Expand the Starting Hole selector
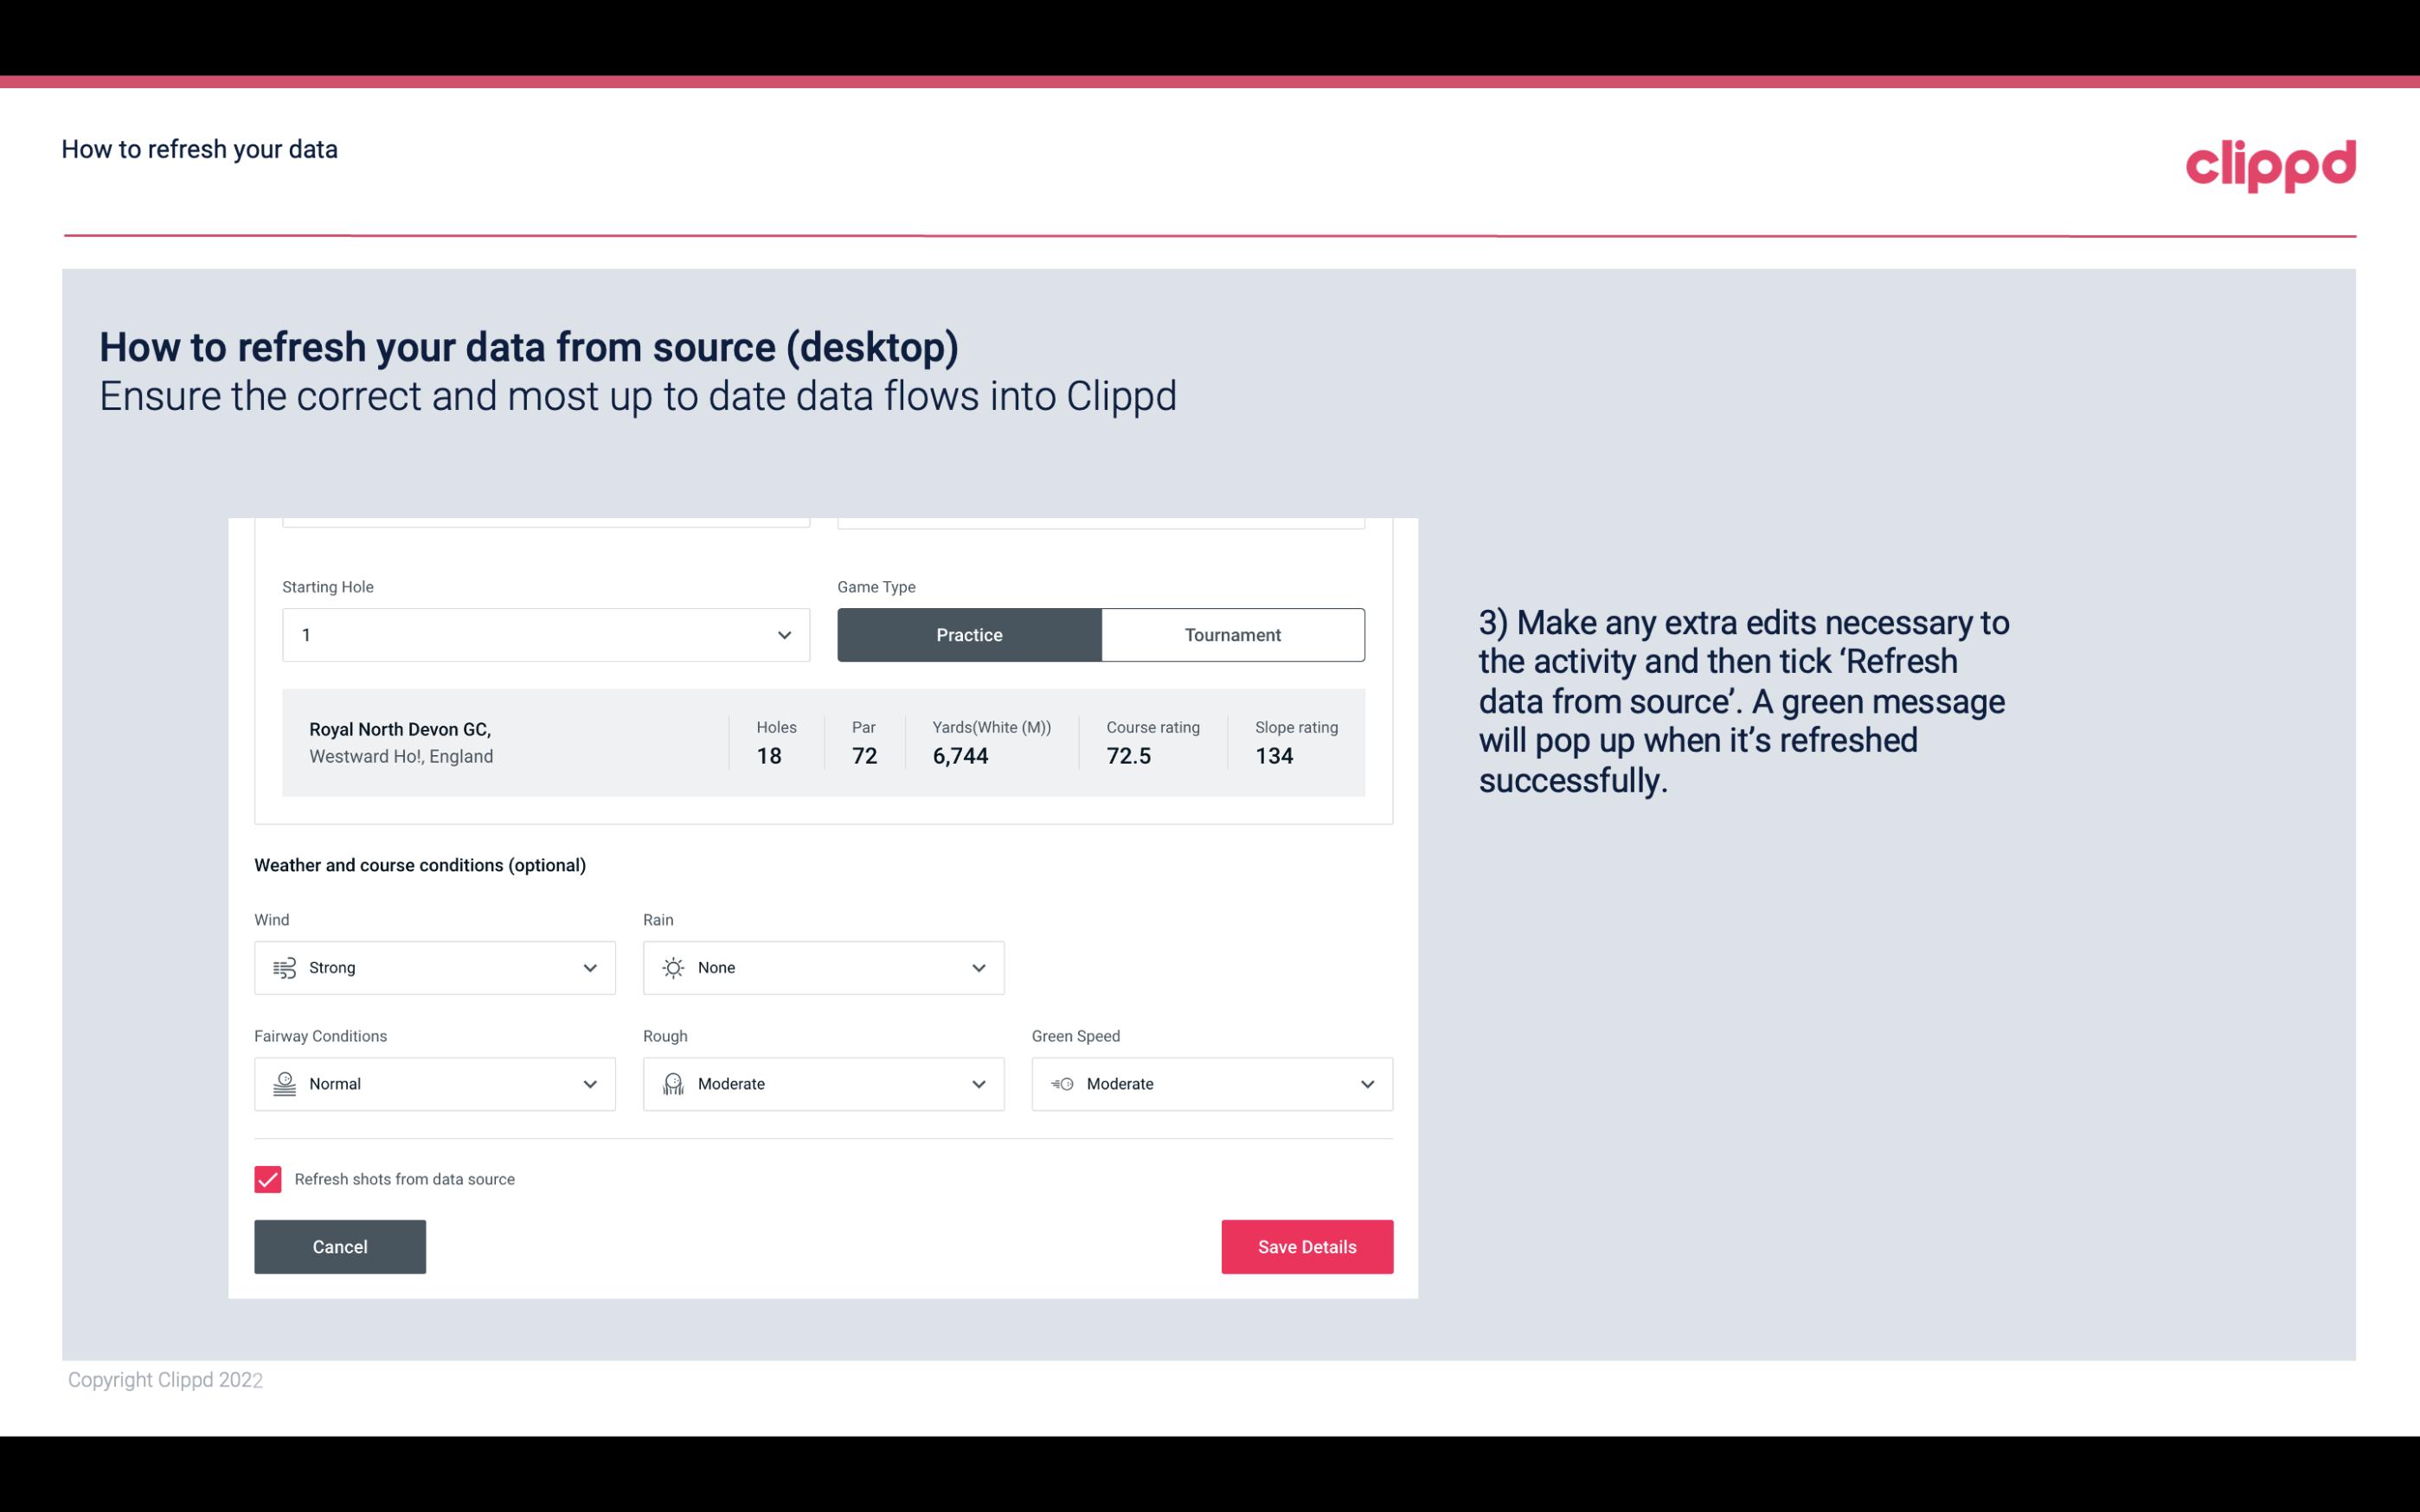The height and width of the screenshot is (1512, 2420). pos(782,634)
